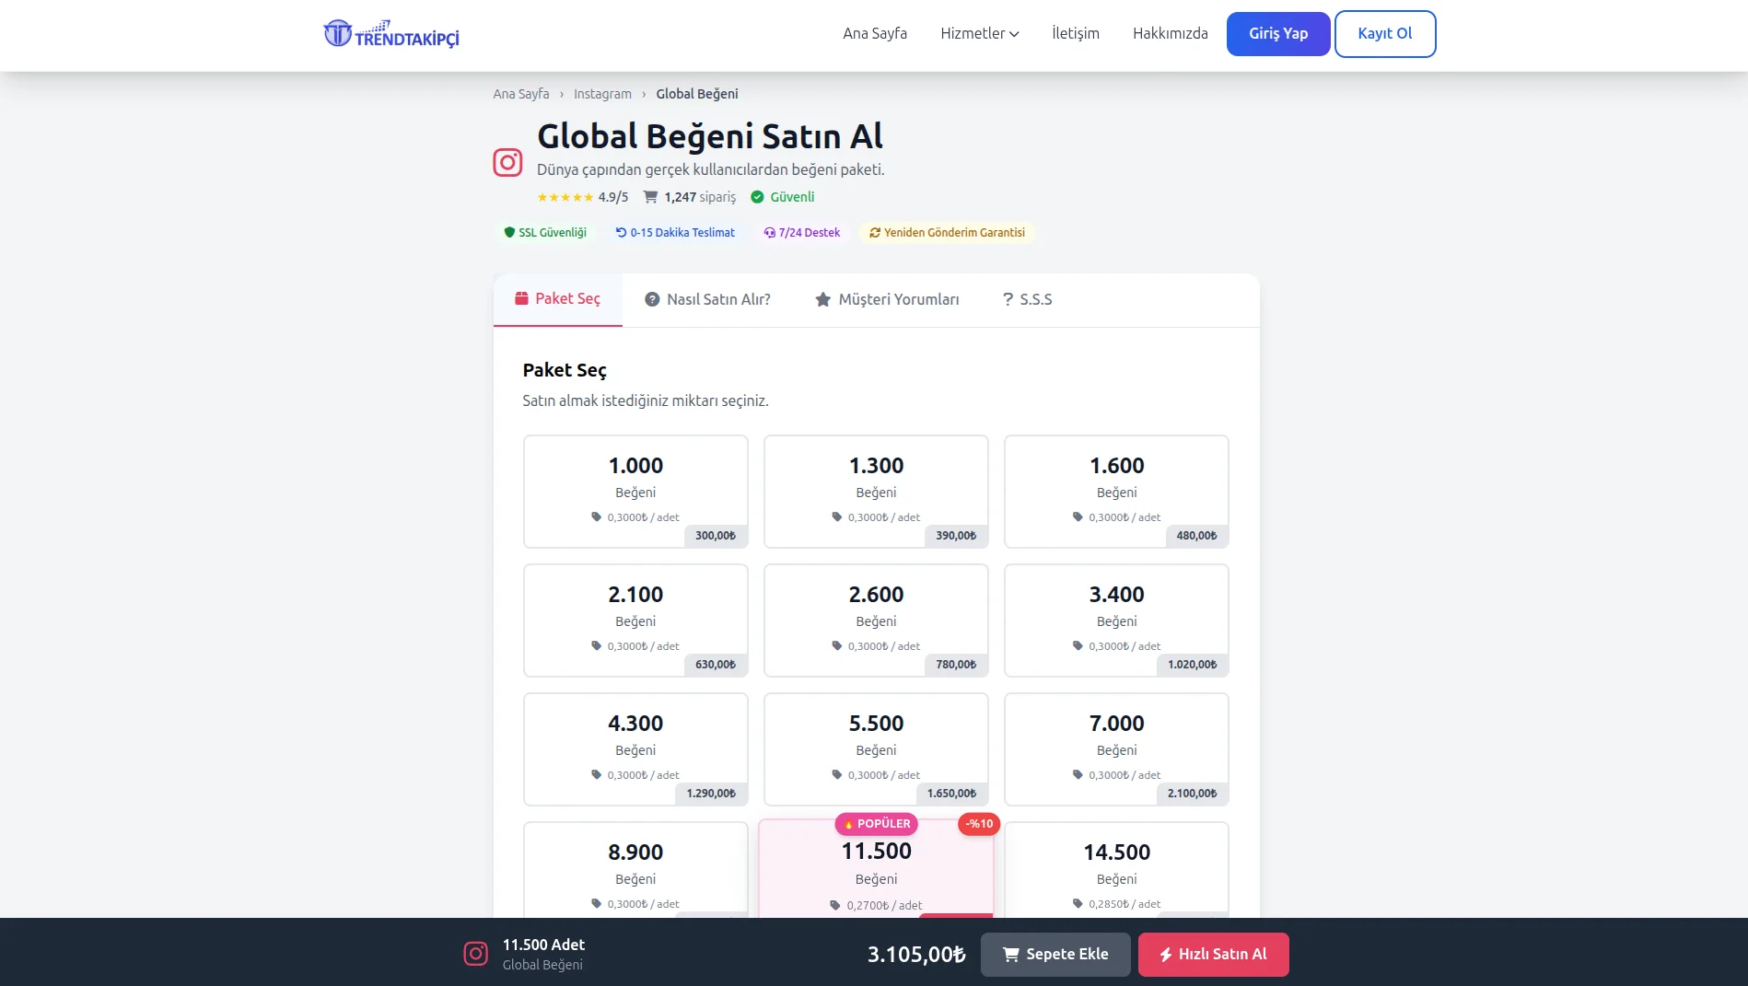Switch to Müşteri Yorumları tab
The height and width of the screenshot is (986, 1748).
coord(887,300)
